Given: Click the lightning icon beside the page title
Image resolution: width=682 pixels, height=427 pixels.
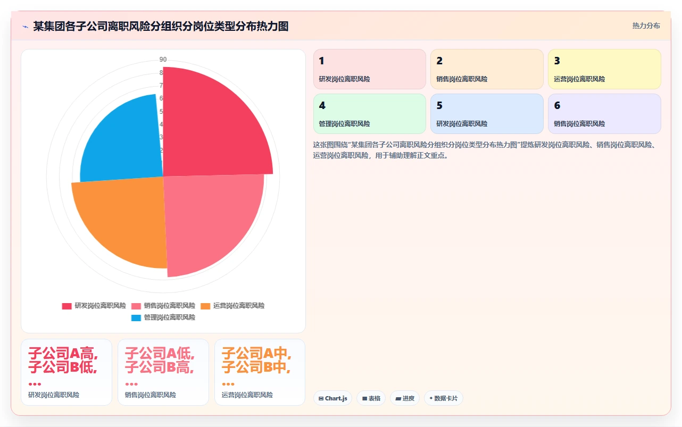Looking at the screenshot, I should point(25,26).
